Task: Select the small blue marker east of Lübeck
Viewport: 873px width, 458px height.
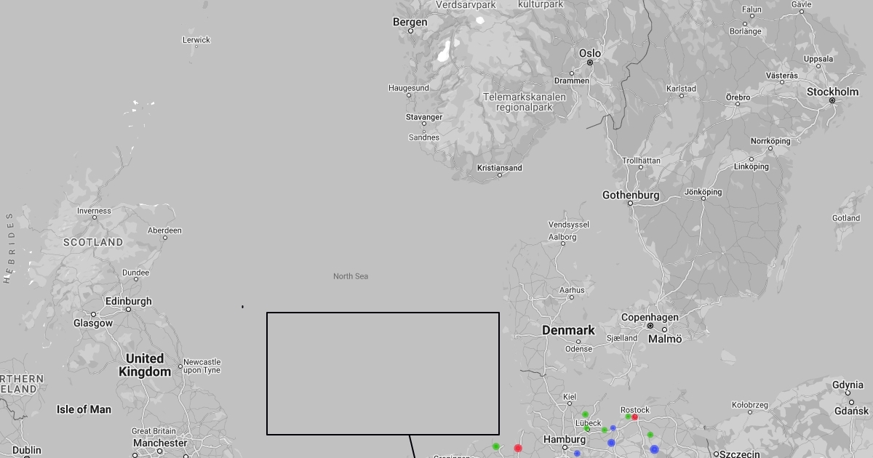Action: pyautogui.click(x=613, y=428)
